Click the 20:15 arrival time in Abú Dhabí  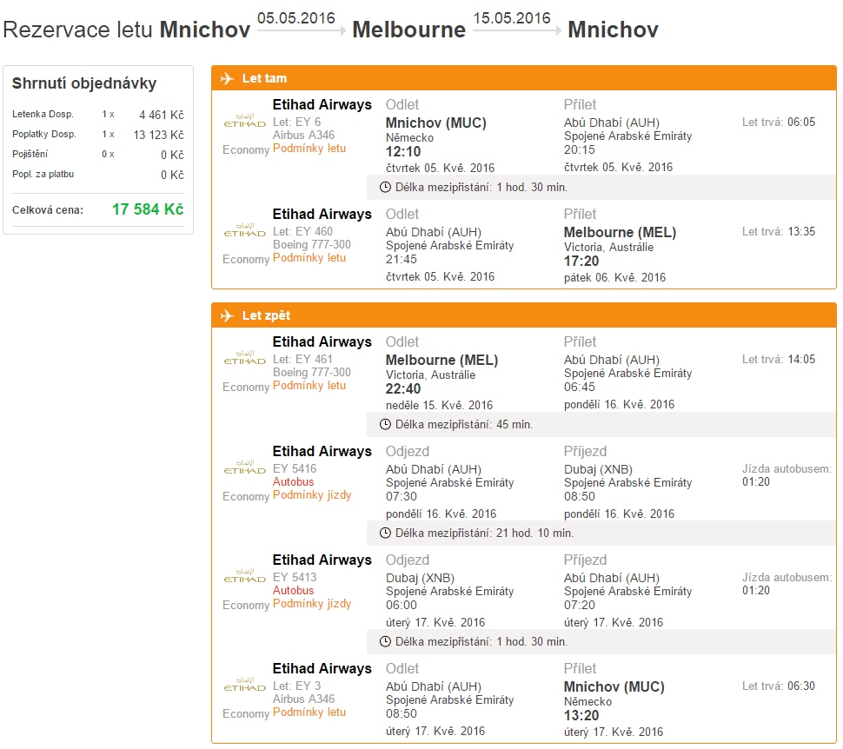click(580, 150)
